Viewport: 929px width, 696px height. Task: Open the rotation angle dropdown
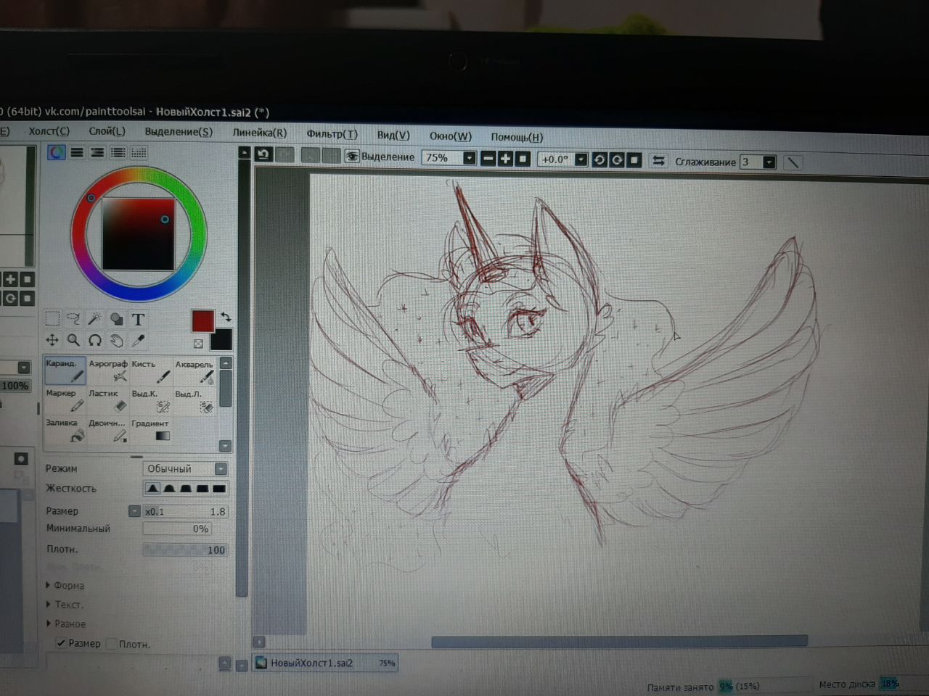(581, 159)
